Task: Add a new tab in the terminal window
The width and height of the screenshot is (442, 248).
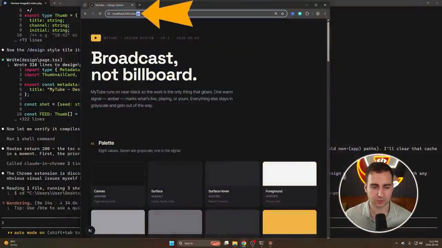Action: tap(54, 3)
